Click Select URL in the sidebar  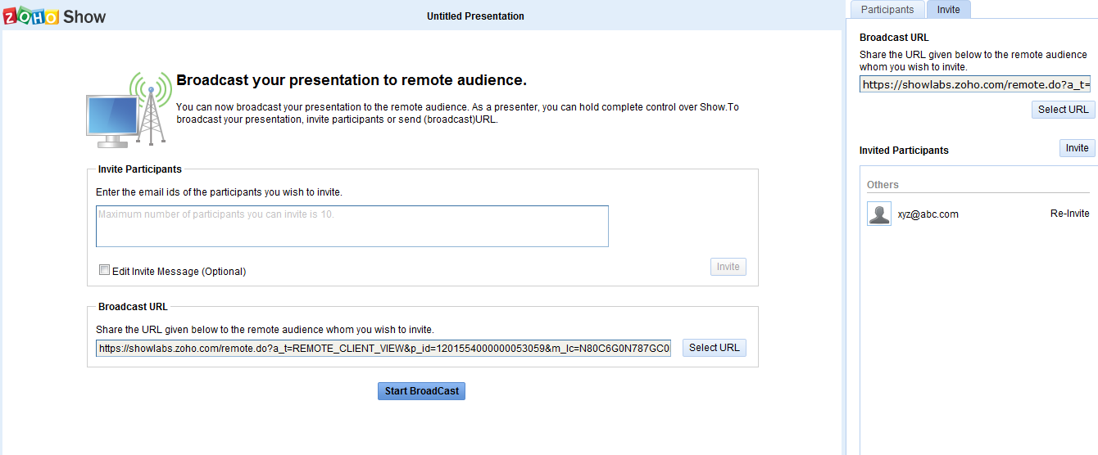tap(1063, 109)
